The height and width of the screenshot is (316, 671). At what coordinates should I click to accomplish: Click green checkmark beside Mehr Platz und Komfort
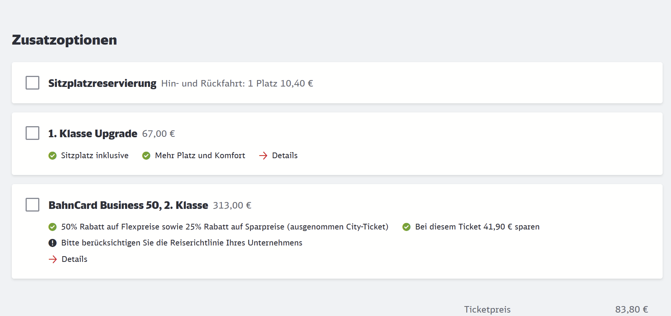tap(146, 156)
